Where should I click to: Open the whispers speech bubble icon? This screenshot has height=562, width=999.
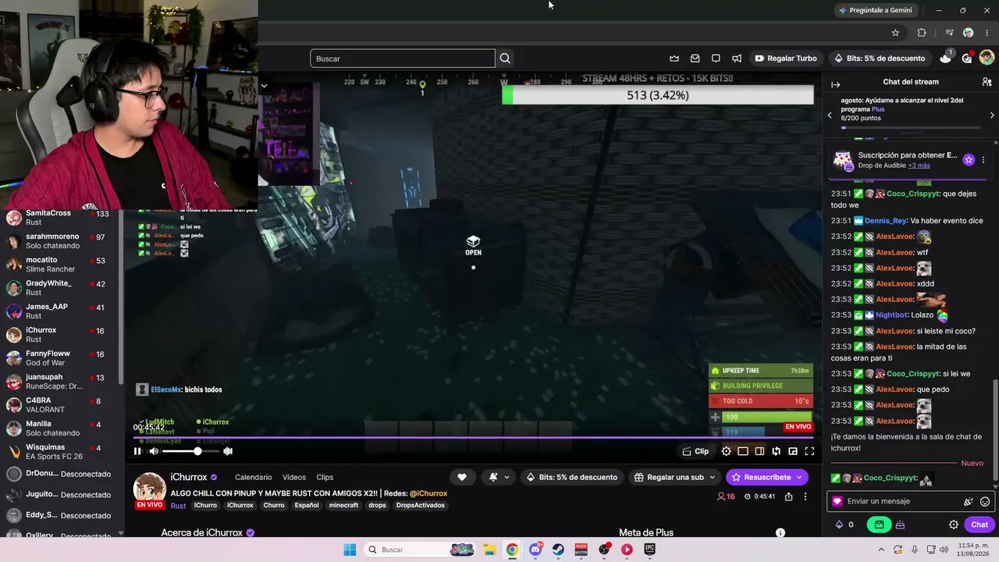716,59
